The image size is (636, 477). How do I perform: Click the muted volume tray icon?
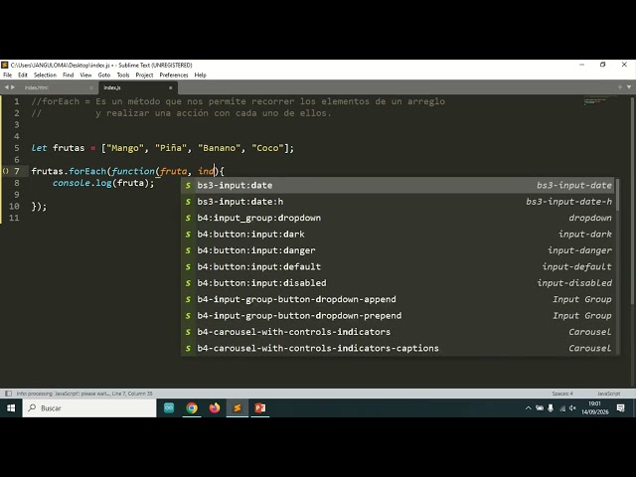tap(572, 408)
